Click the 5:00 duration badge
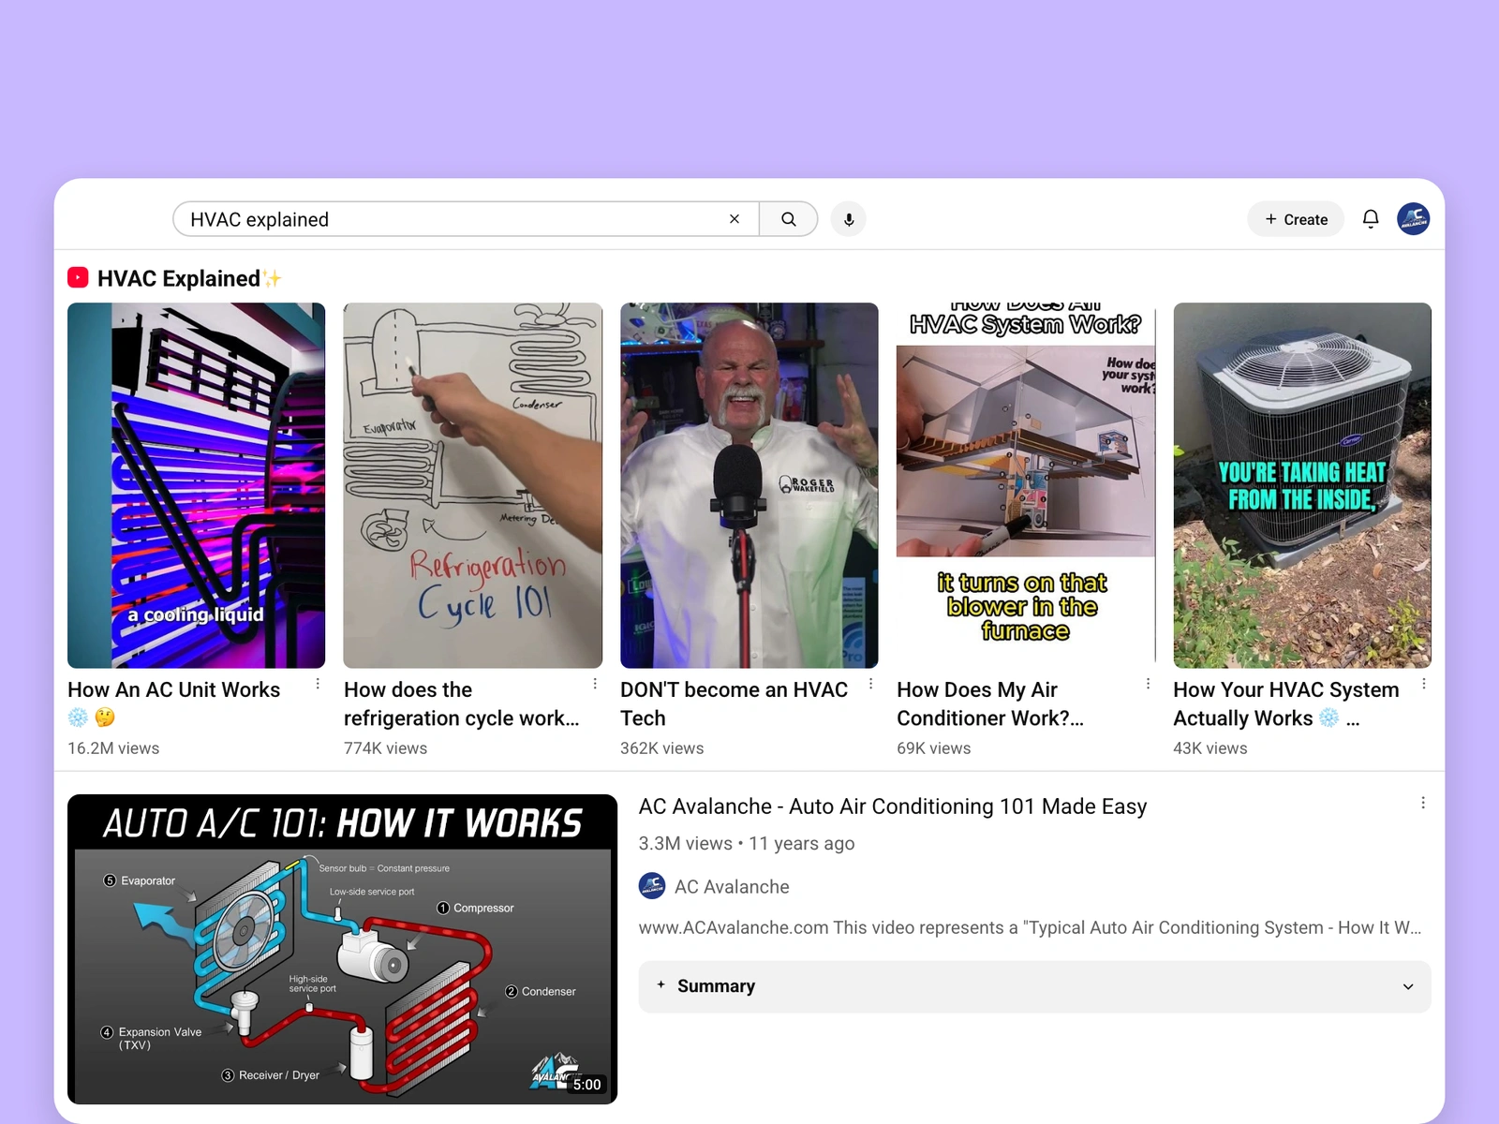Image resolution: width=1499 pixels, height=1124 pixels. (x=587, y=1085)
